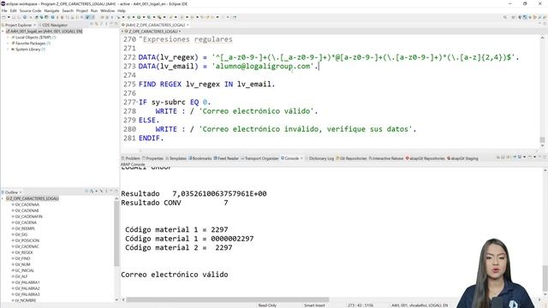
Task: Click the Search magnifier icon at top right
Action: coord(505,17)
